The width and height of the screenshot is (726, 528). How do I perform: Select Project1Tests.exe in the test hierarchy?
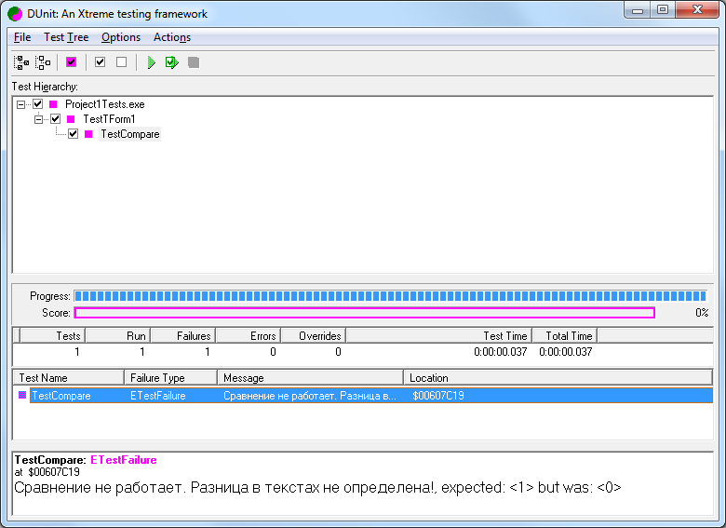pyautogui.click(x=104, y=104)
